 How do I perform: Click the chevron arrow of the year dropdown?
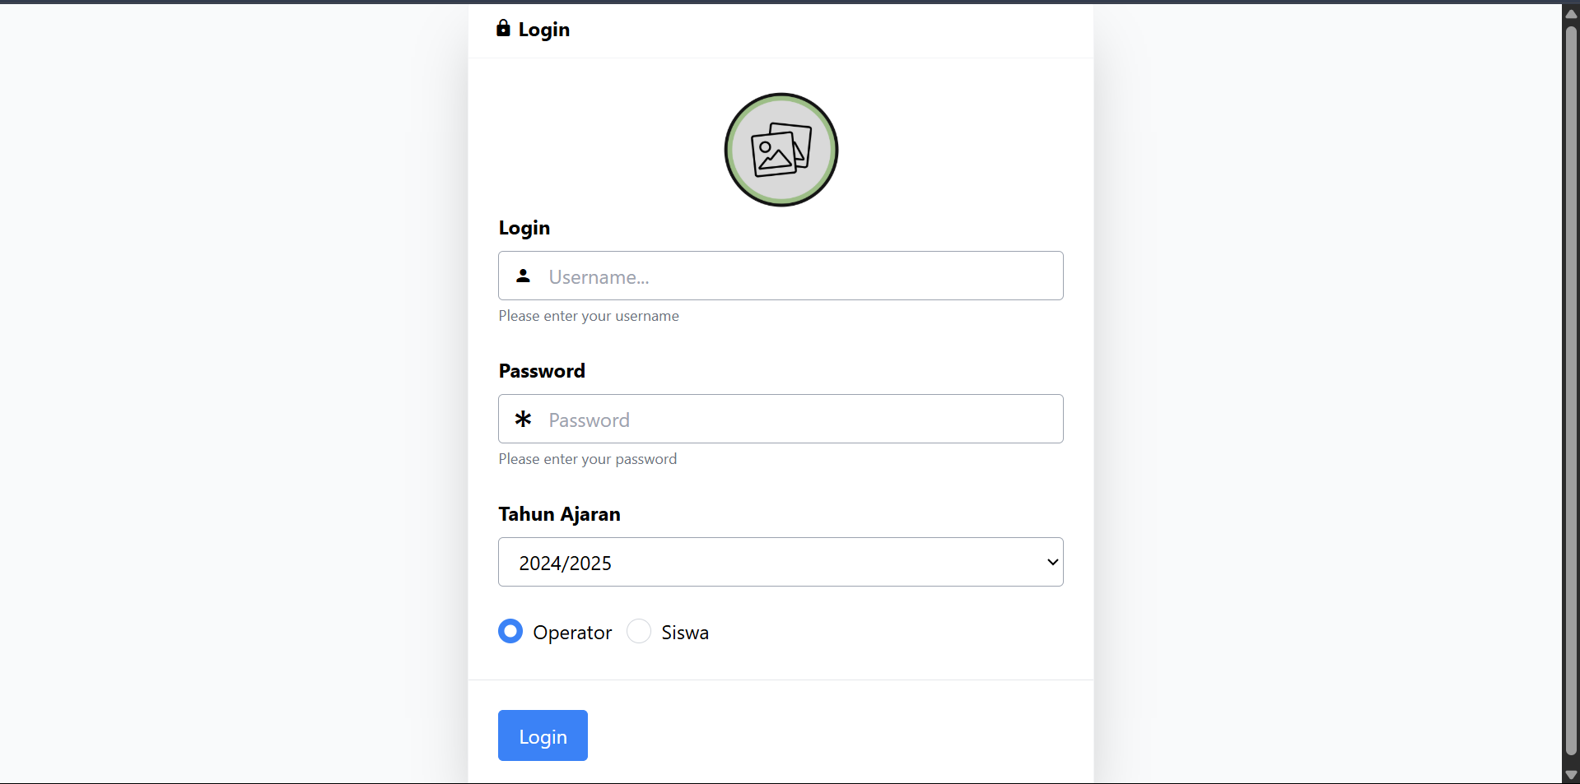tap(1052, 563)
